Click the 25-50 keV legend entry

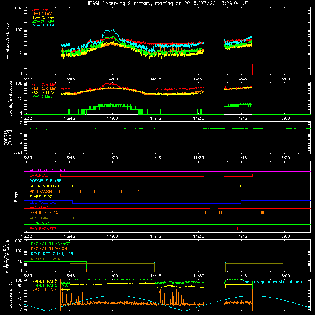tap(43, 21)
